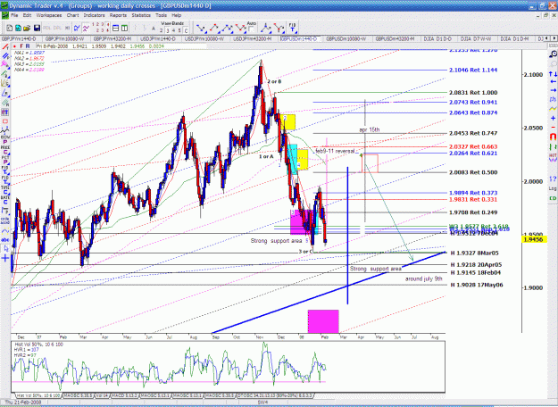Click the blue plus icon on right sidebar
558x407 pixels.
tap(553, 118)
